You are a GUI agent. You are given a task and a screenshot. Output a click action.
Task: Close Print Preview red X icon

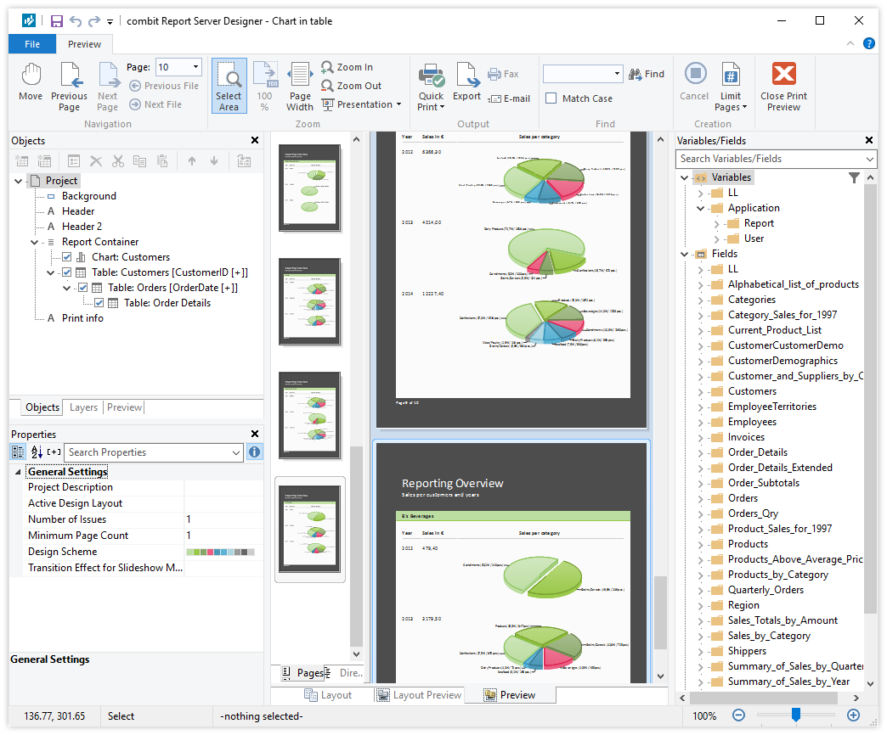click(783, 86)
